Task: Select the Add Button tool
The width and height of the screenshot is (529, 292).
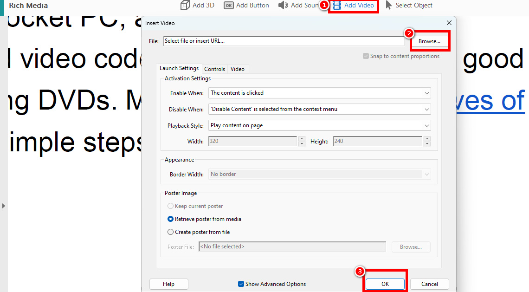Action: pos(246,5)
